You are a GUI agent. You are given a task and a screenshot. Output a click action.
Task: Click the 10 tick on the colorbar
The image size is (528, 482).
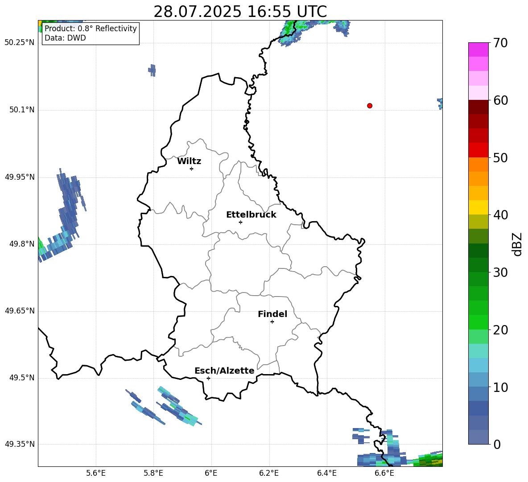(x=500, y=387)
